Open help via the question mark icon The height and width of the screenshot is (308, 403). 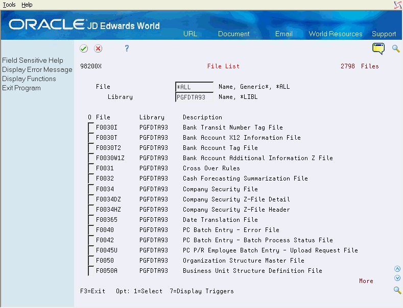click(x=127, y=48)
